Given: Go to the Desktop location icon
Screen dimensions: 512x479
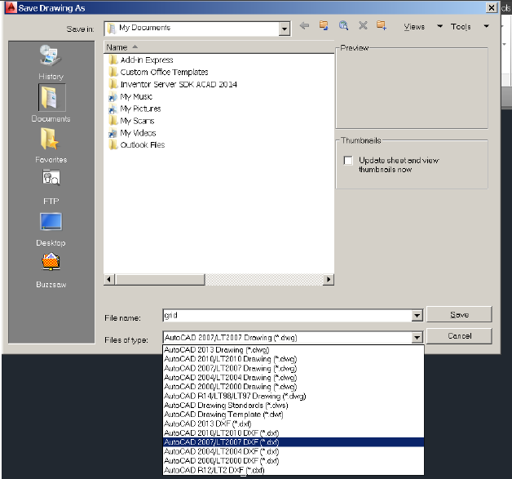Looking at the screenshot, I should tap(51, 221).
